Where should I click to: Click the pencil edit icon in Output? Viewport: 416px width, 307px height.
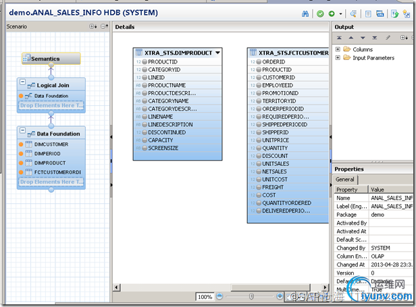coord(387,38)
